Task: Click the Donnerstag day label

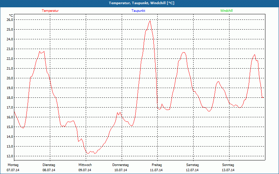Action: 120,165
